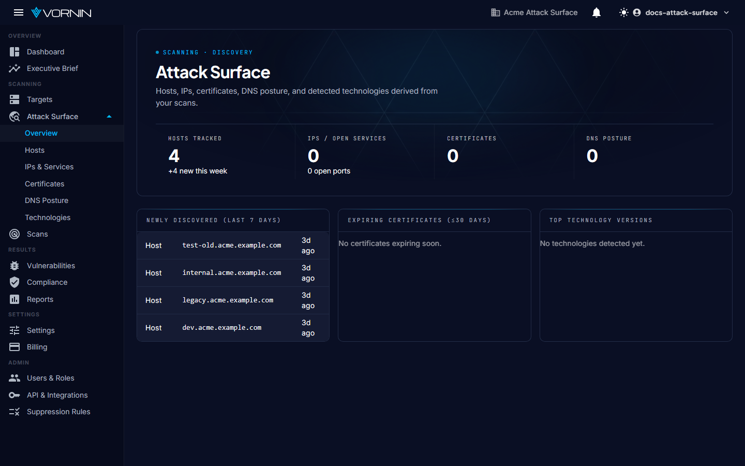This screenshot has width=745, height=466.
Task: Select the Acme Attack Surface organization label
Action: (541, 12)
